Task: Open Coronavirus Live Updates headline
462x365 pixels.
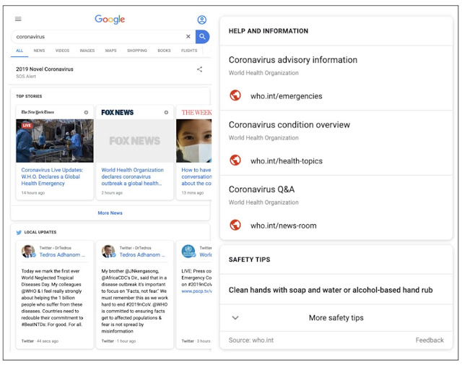Action: [x=52, y=176]
